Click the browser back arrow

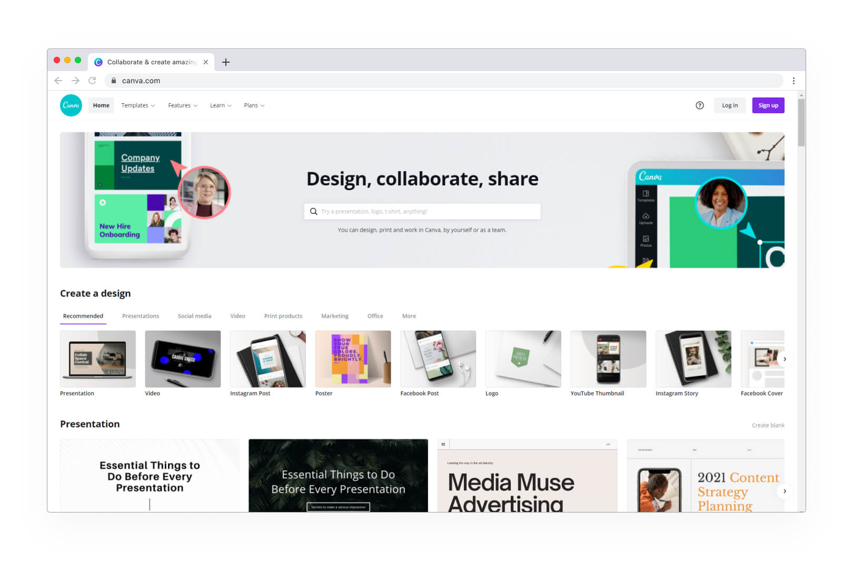[58, 81]
